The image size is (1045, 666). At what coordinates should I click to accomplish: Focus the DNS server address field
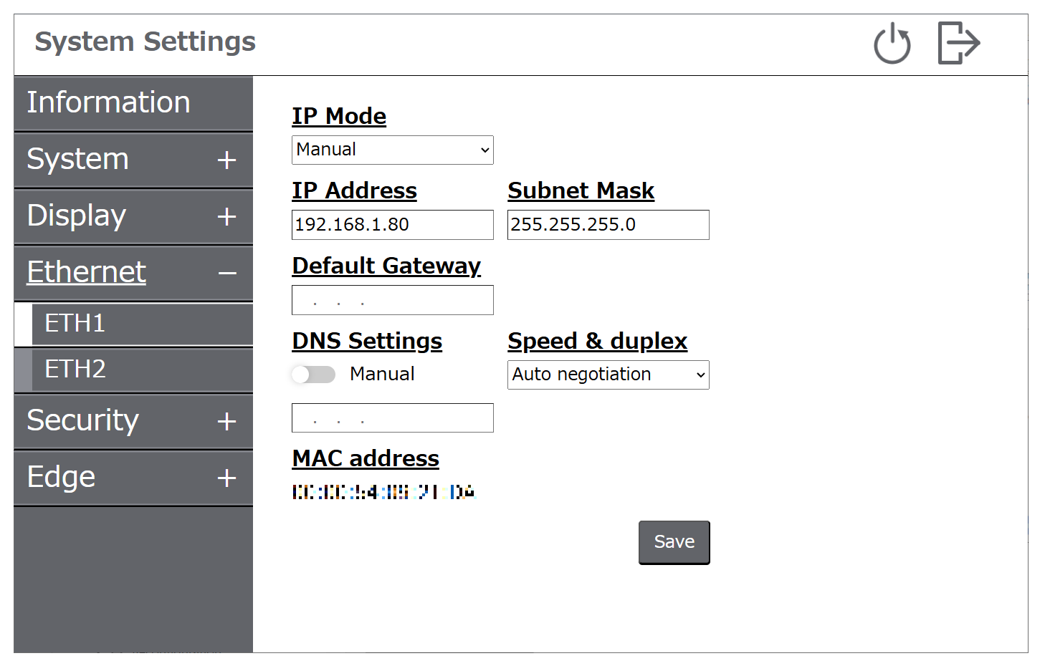pos(393,418)
